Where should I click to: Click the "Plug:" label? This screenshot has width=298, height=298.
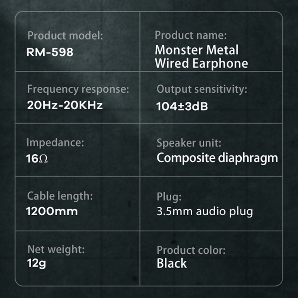pos(169,196)
